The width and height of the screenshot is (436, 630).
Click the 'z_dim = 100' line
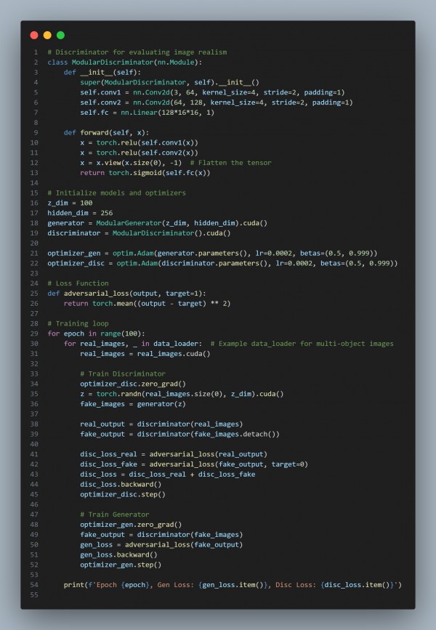pyautogui.click(x=70, y=203)
